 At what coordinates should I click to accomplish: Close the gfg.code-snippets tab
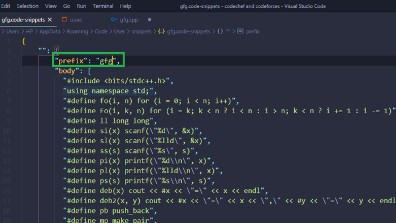click(x=50, y=20)
